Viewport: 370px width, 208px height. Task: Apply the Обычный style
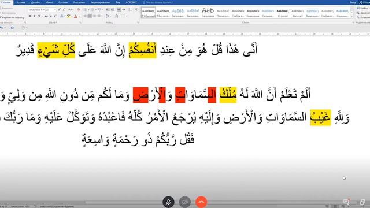(x=149, y=13)
